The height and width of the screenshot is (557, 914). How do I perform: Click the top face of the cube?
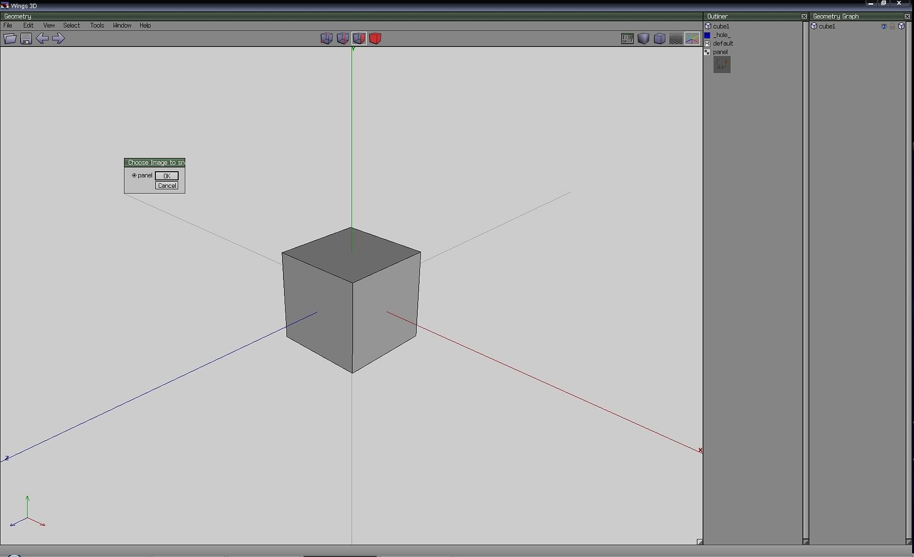point(351,254)
